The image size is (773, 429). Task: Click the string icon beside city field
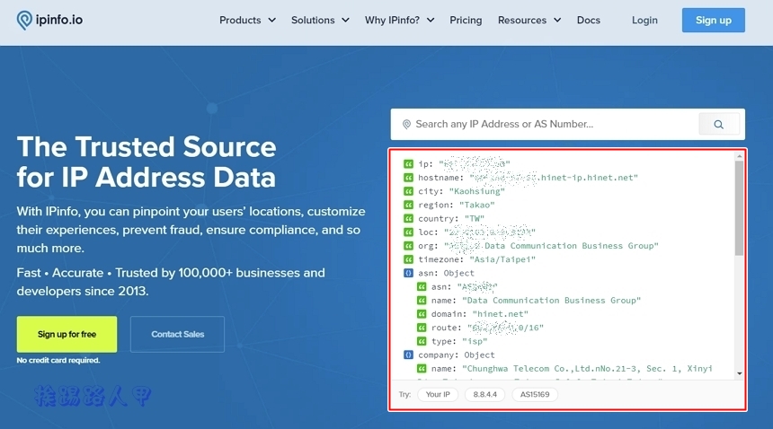click(409, 191)
